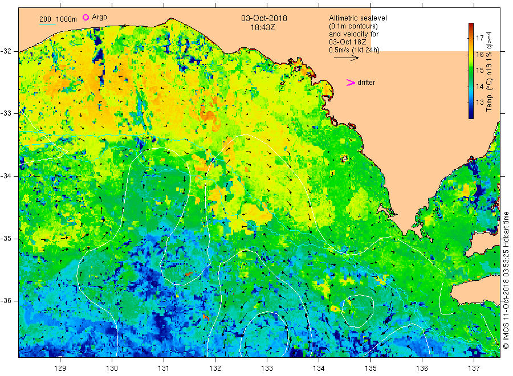The width and height of the screenshot is (513, 376).
Task: Click the latitude '-35' axis label
Action: click(6, 238)
